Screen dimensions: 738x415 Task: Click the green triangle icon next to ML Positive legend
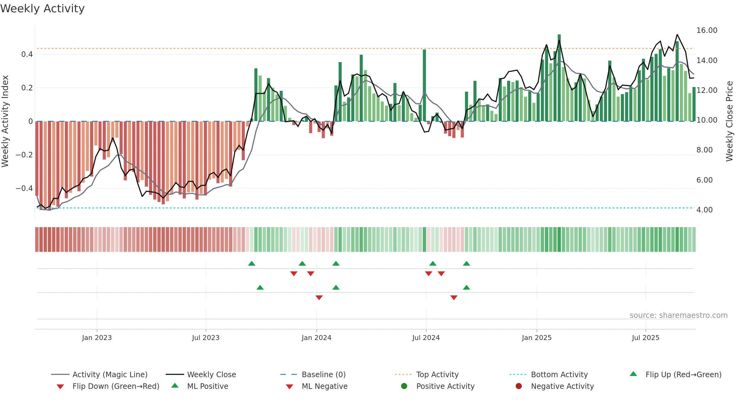tap(175, 385)
